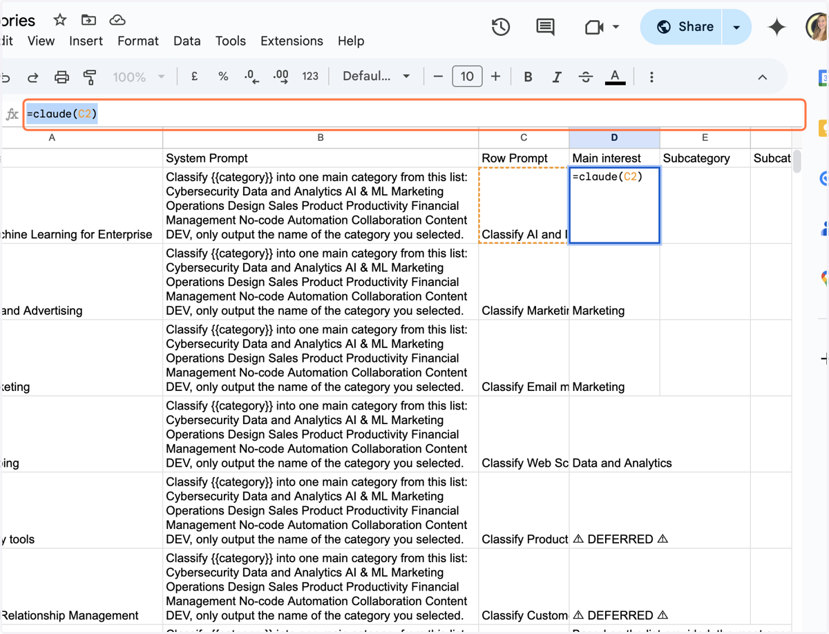Start a video call meeting
829x634 pixels.
tap(594, 27)
